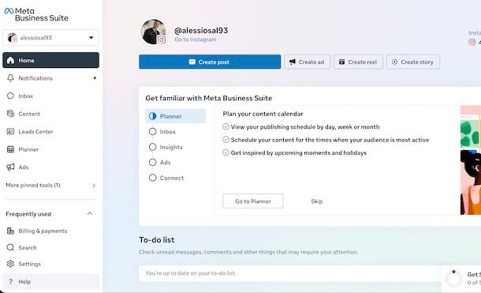
Task: Click the Planner calendar grid icon
Action: (10, 149)
